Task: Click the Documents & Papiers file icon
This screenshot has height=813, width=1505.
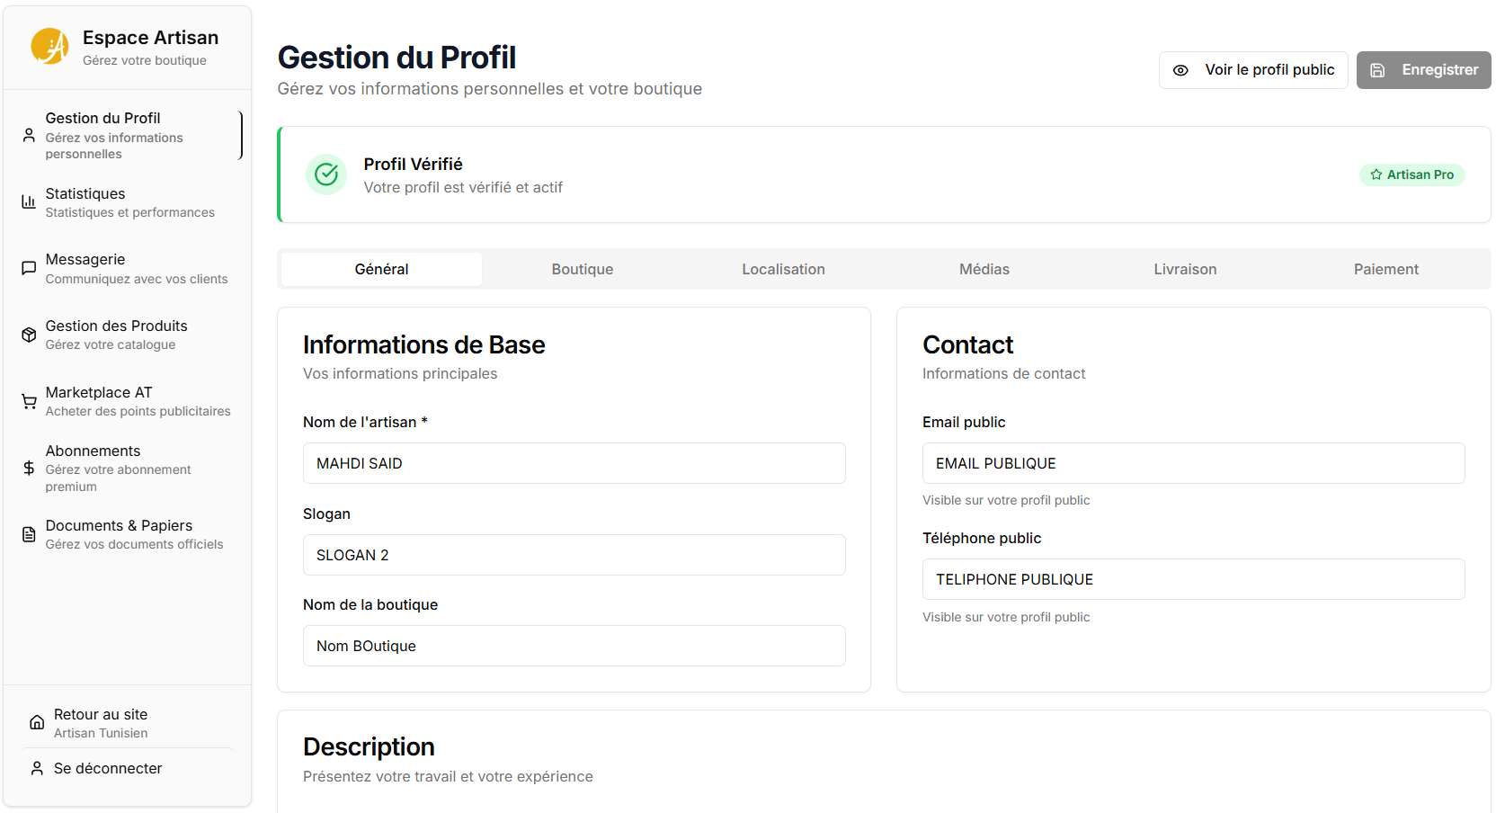Action: click(29, 534)
